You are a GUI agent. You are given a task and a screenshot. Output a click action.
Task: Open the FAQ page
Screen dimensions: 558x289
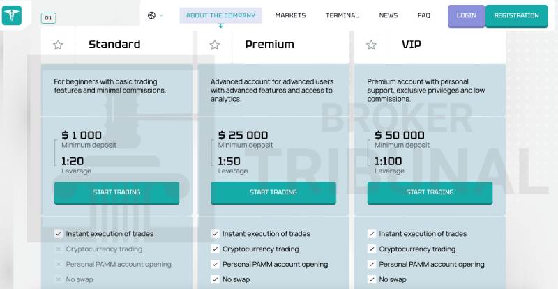pyautogui.click(x=424, y=15)
